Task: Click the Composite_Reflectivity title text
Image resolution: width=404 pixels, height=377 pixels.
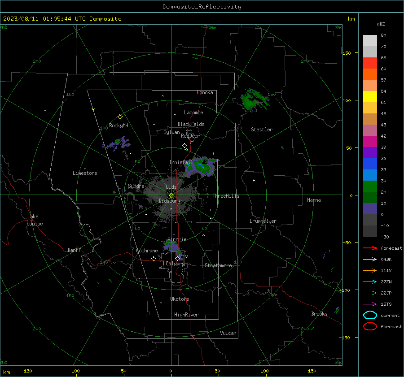Action: tap(202, 7)
